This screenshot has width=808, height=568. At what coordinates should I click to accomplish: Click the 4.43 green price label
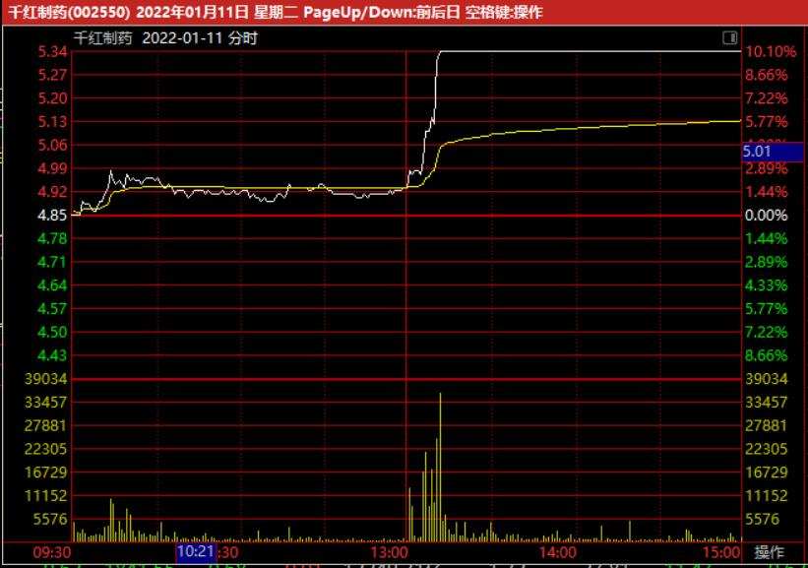point(52,355)
